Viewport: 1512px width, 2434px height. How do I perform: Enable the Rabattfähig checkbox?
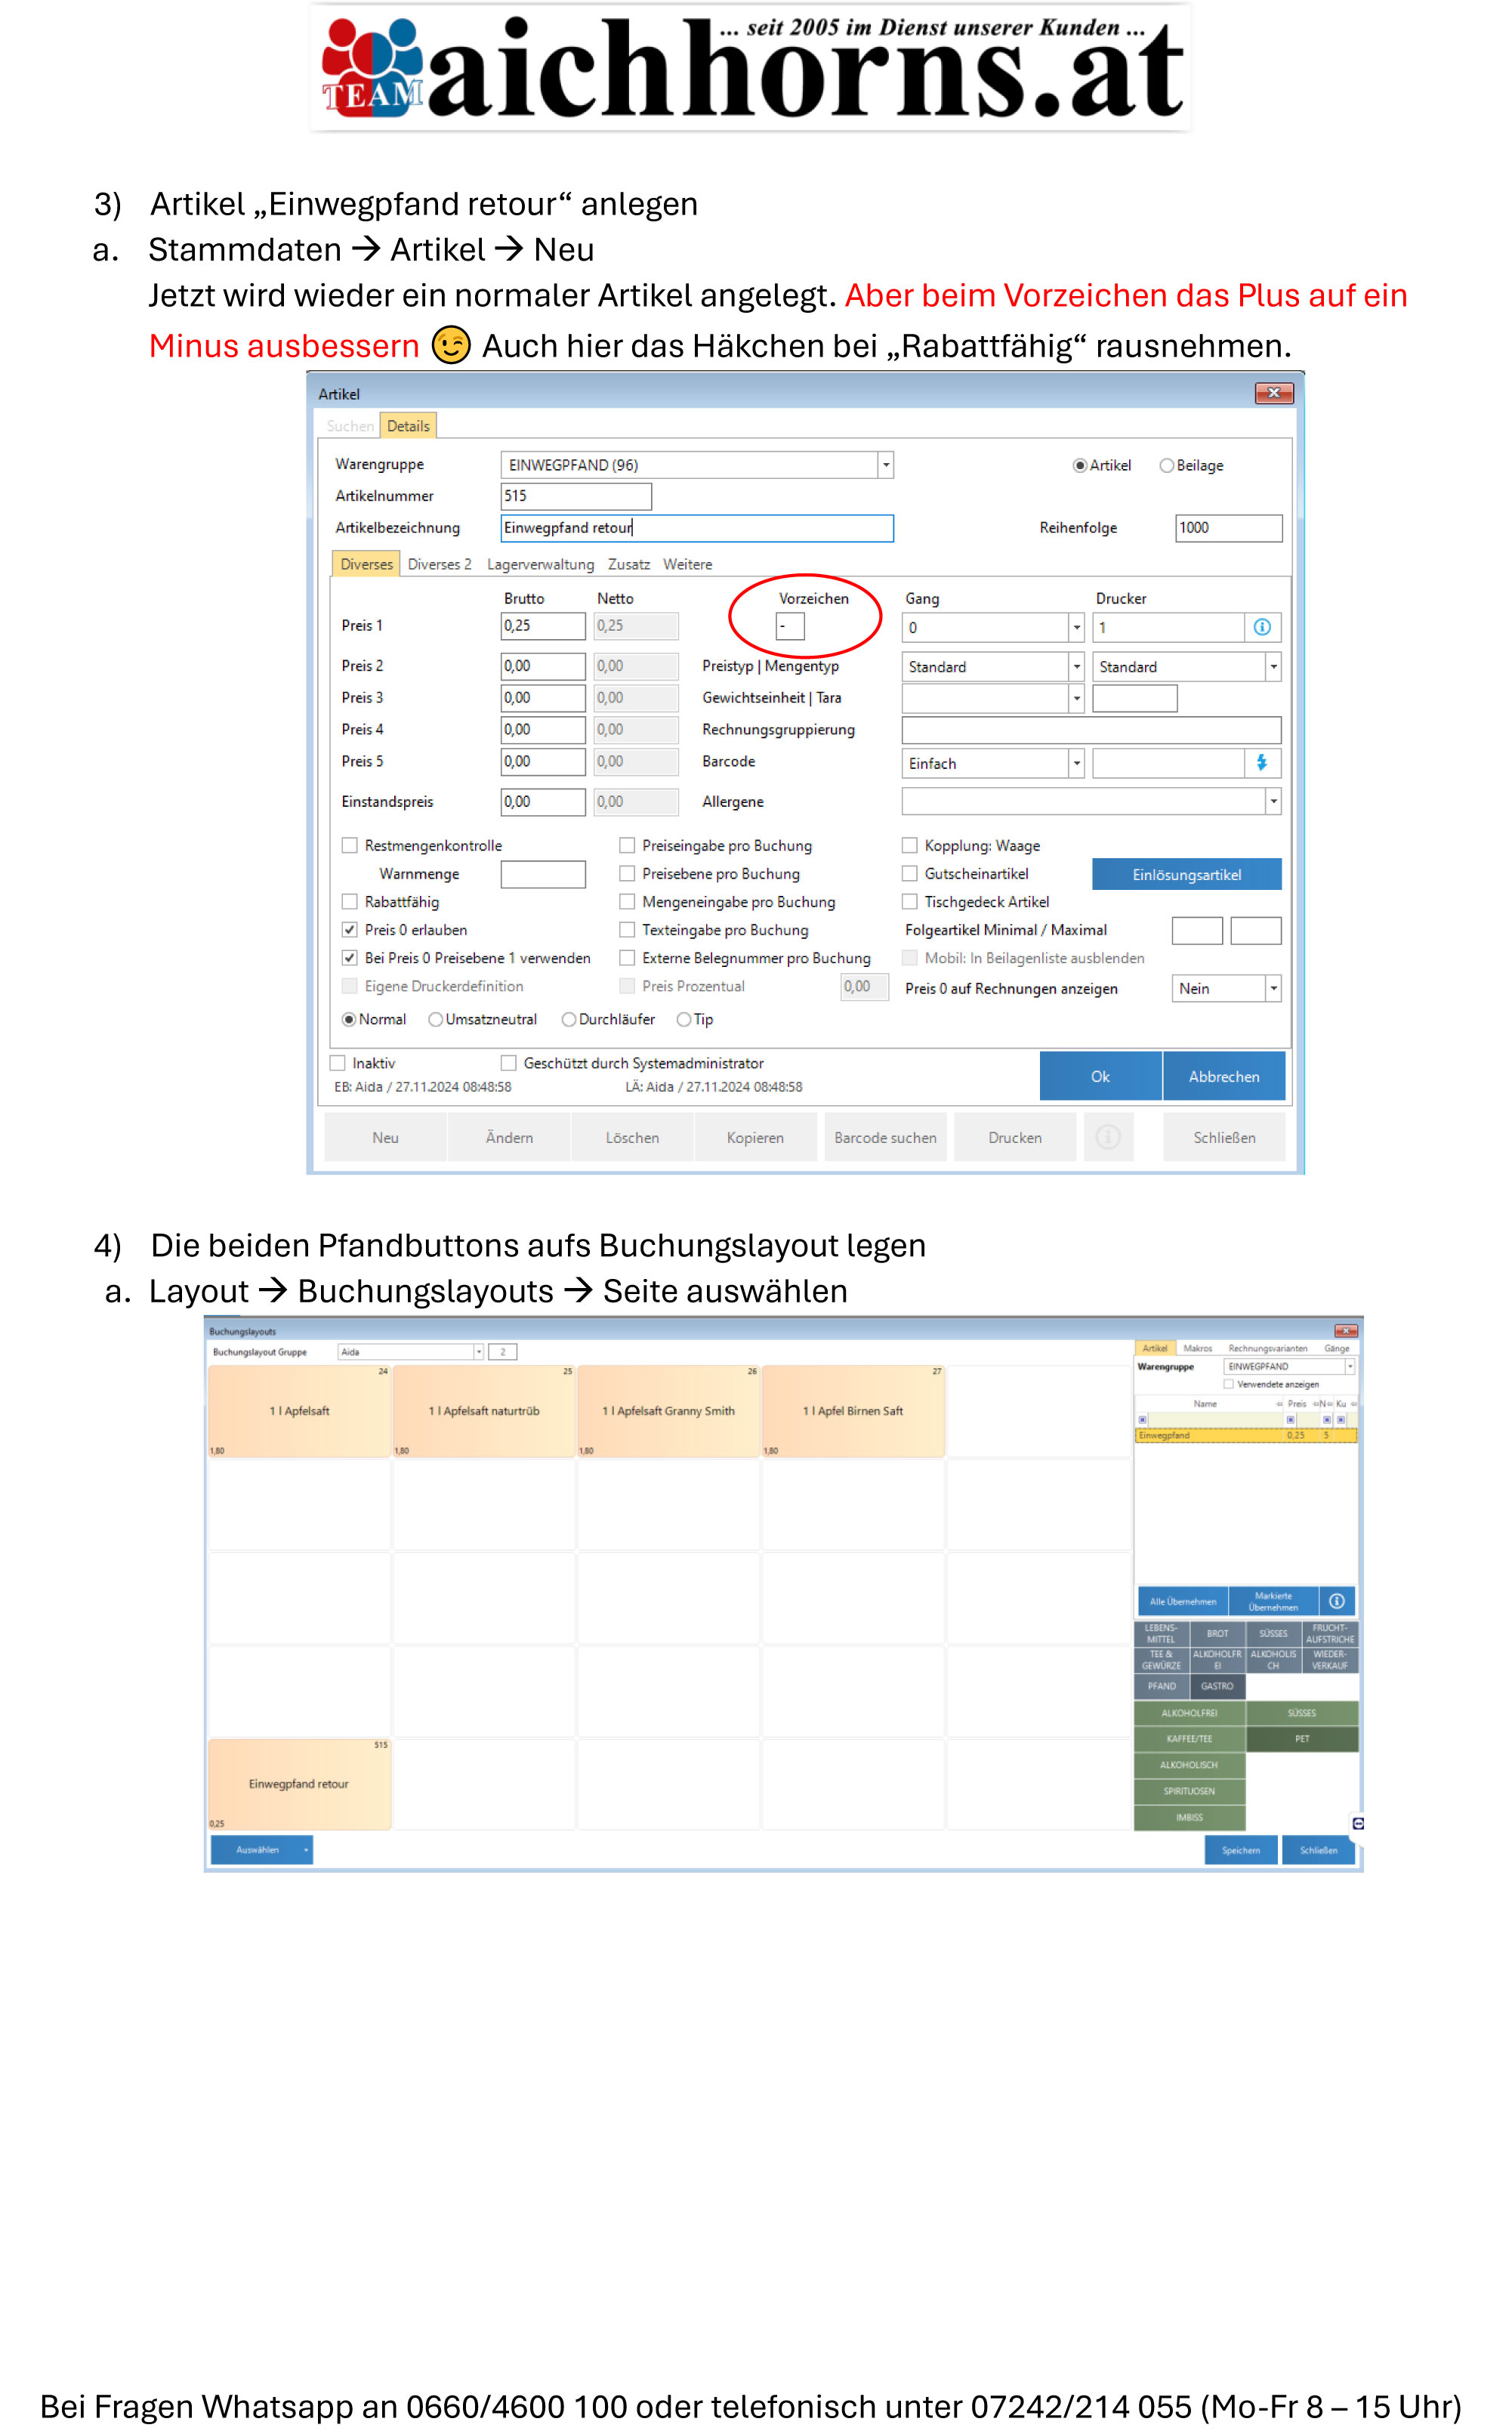[x=350, y=902]
